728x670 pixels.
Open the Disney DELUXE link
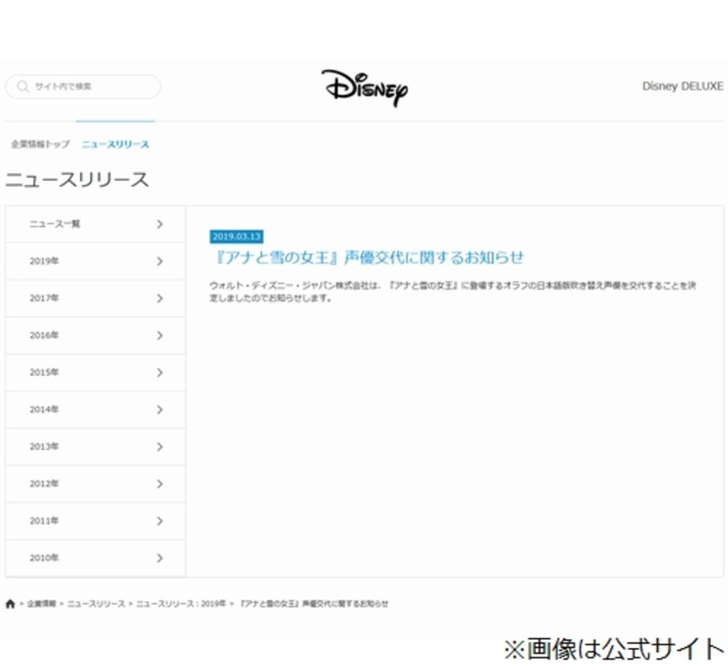click(x=682, y=86)
